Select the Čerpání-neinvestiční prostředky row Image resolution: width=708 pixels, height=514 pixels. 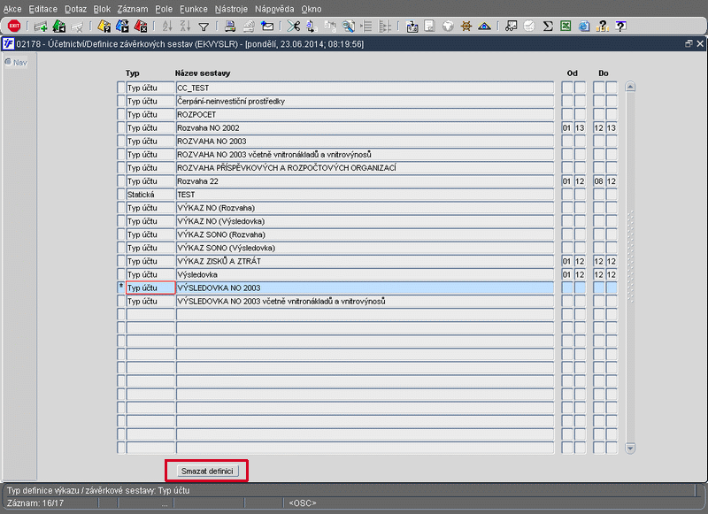pos(365,101)
